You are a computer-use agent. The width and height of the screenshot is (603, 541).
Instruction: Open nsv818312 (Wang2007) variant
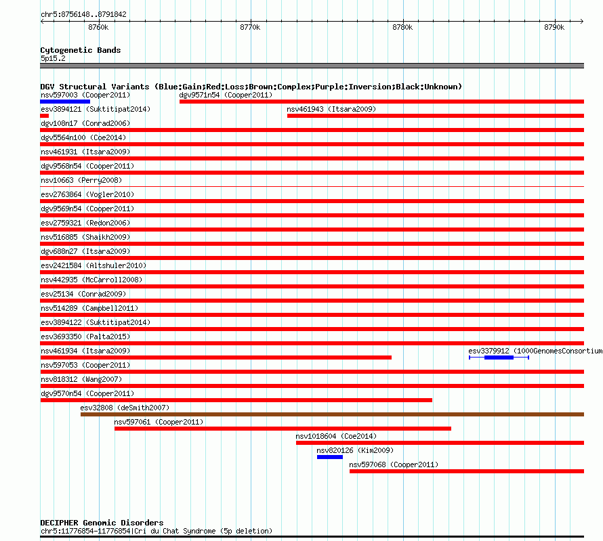tap(81, 379)
